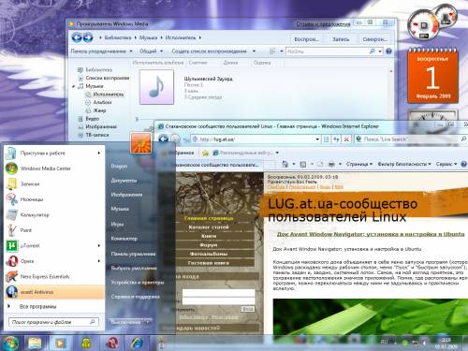Screen dimensions: 468x351
Task: Open Control Panel in the Start menu
Action: point(133,254)
